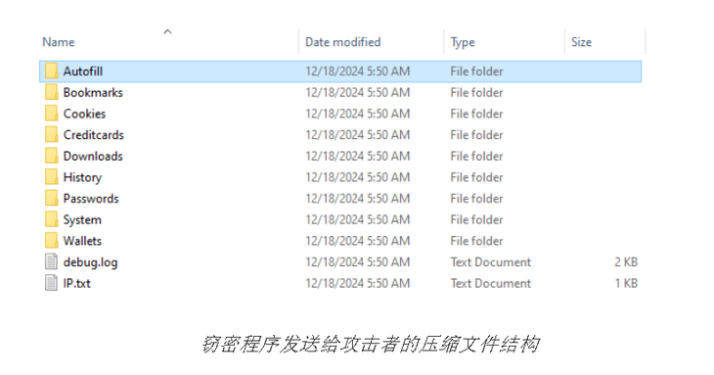Click the debug.log file name

coord(91,262)
